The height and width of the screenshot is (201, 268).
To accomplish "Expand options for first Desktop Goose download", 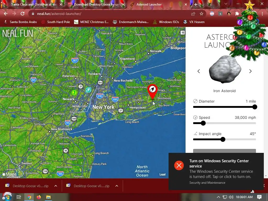I will 56,186.
